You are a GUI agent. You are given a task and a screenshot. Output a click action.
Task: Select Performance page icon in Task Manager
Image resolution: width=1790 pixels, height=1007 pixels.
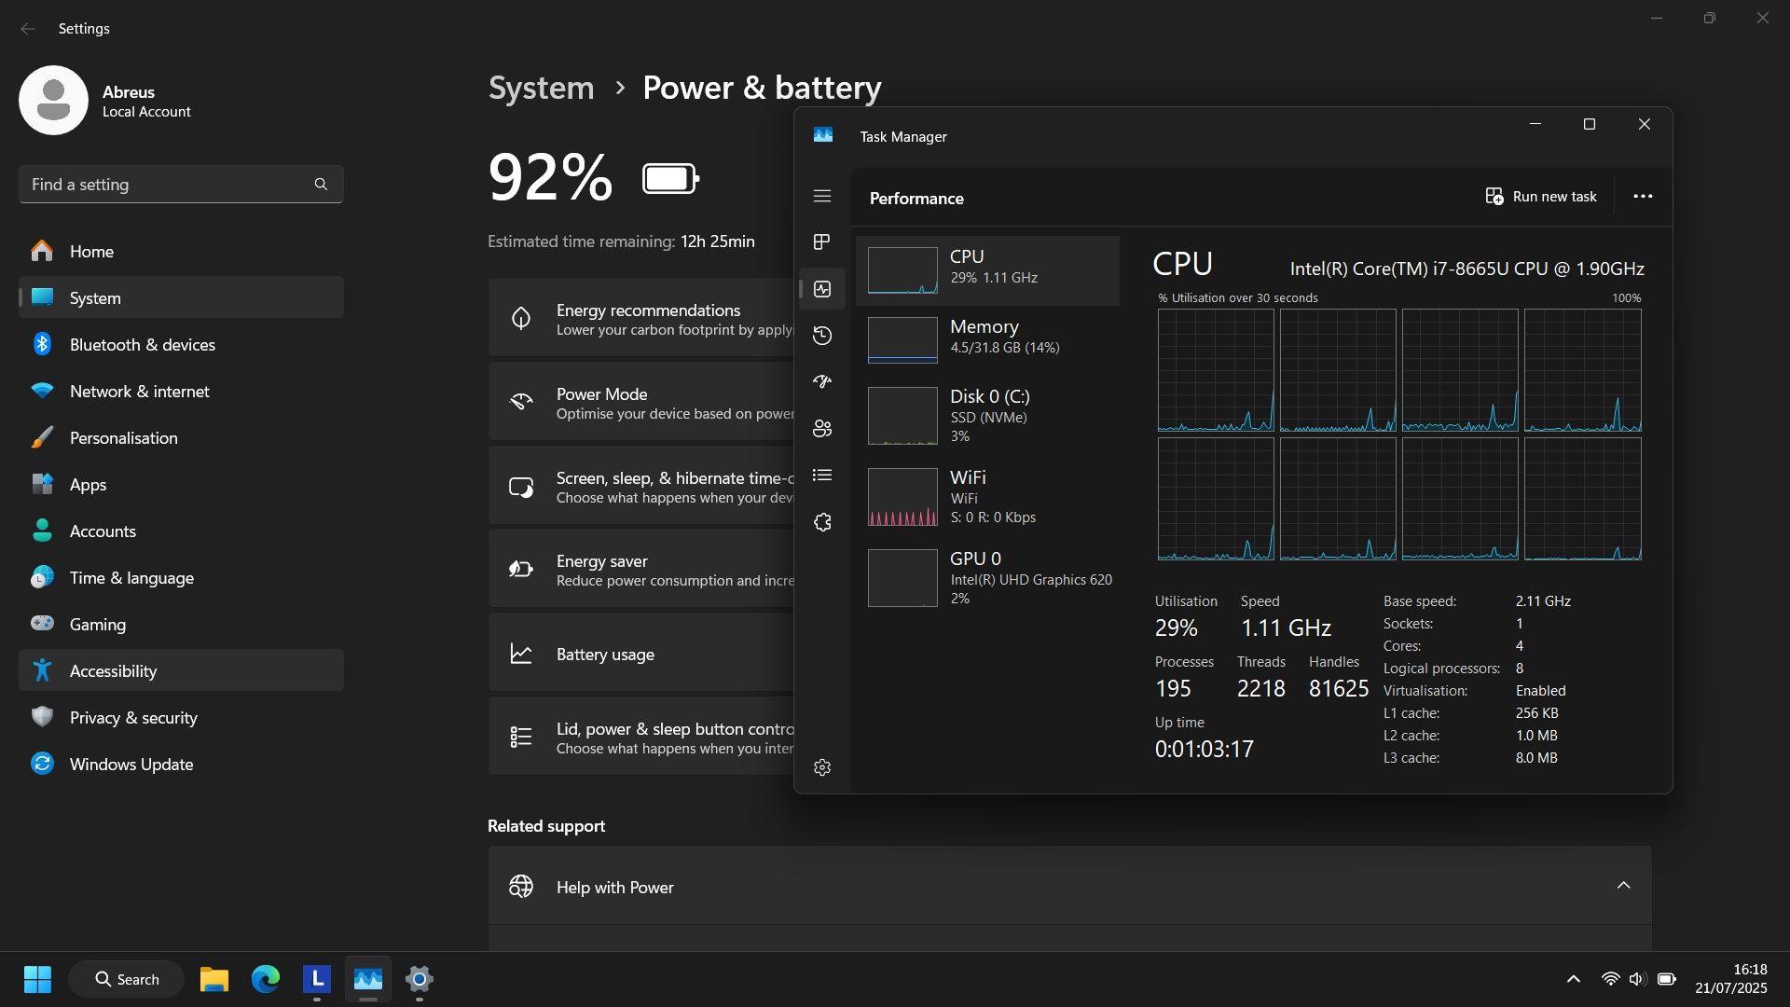pos(821,289)
